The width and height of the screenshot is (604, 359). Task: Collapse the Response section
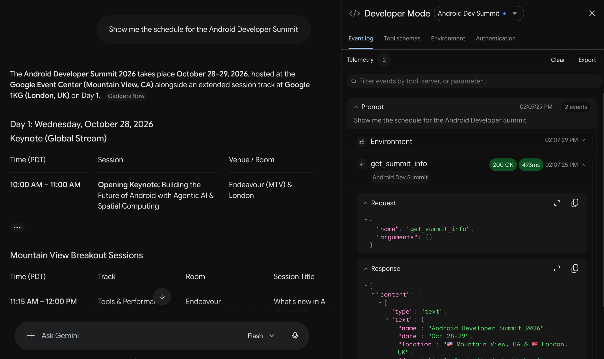coord(366,269)
